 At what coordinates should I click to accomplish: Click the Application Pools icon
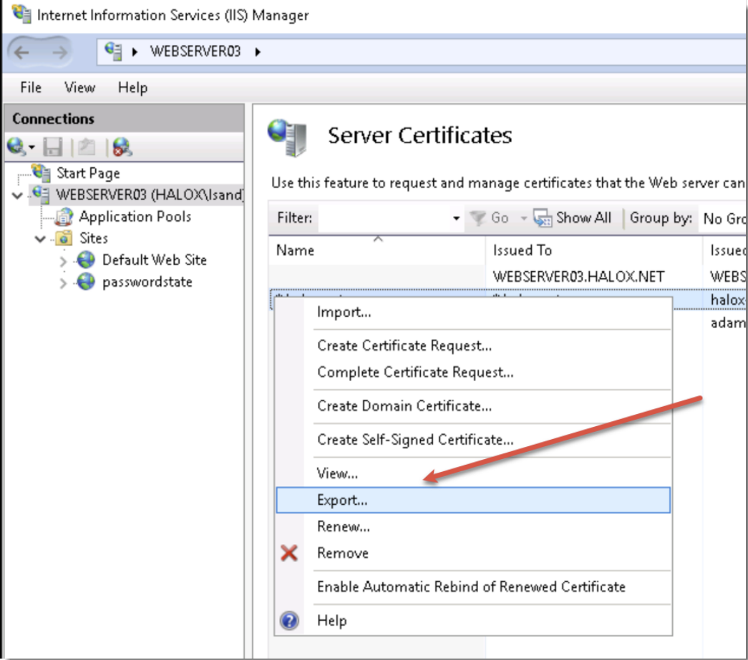coord(64,217)
